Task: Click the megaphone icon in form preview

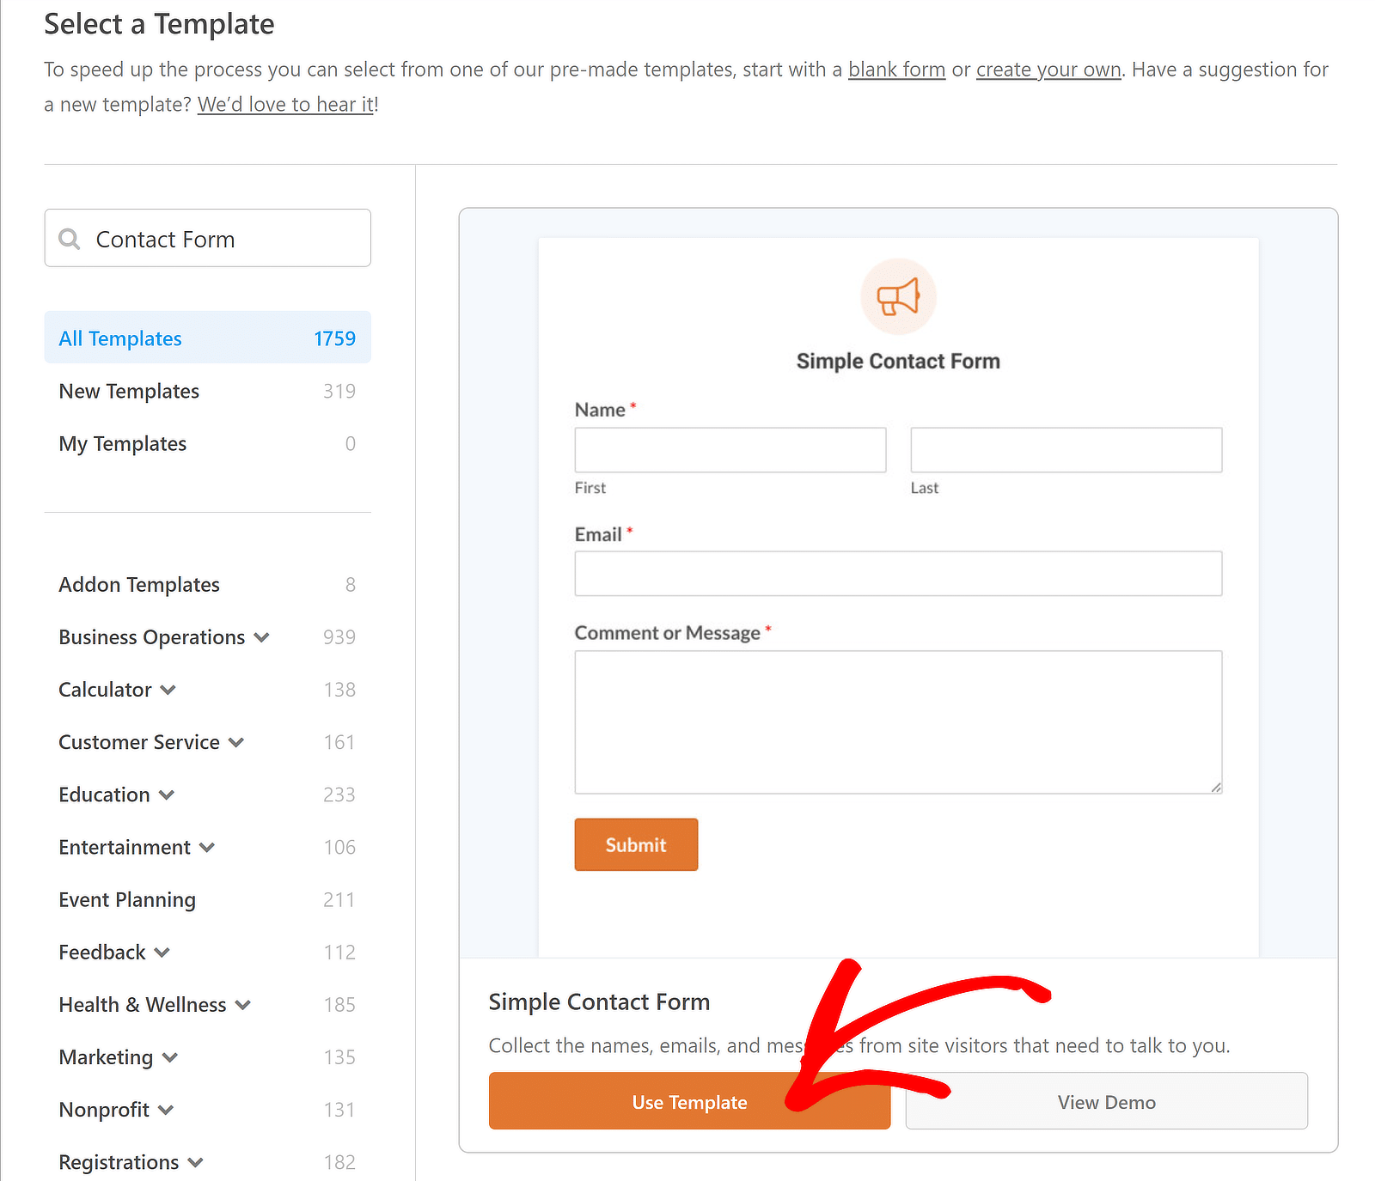Action: (898, 296)
